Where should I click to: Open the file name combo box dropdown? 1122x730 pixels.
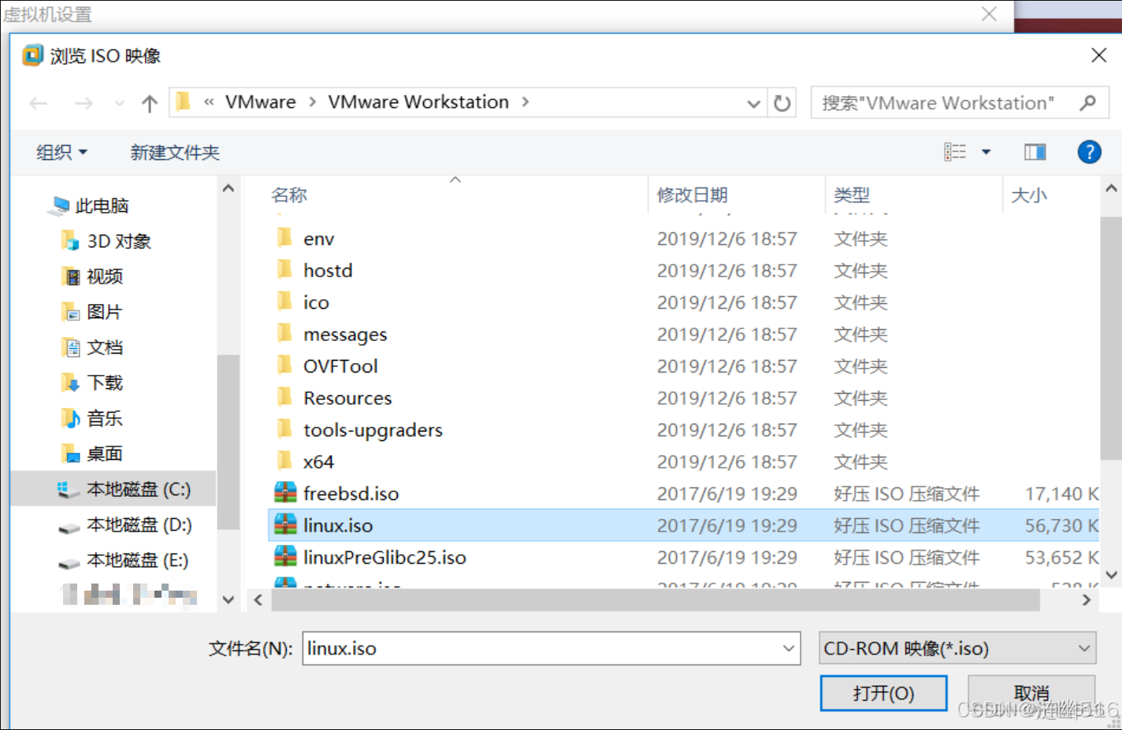point(789,648)
